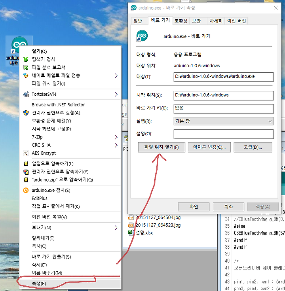
Task: Click the 알집으로 압축하기 icon
Action: 26,164
